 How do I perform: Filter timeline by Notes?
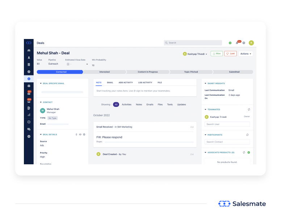pyautogui.click(x=139, y=104)
